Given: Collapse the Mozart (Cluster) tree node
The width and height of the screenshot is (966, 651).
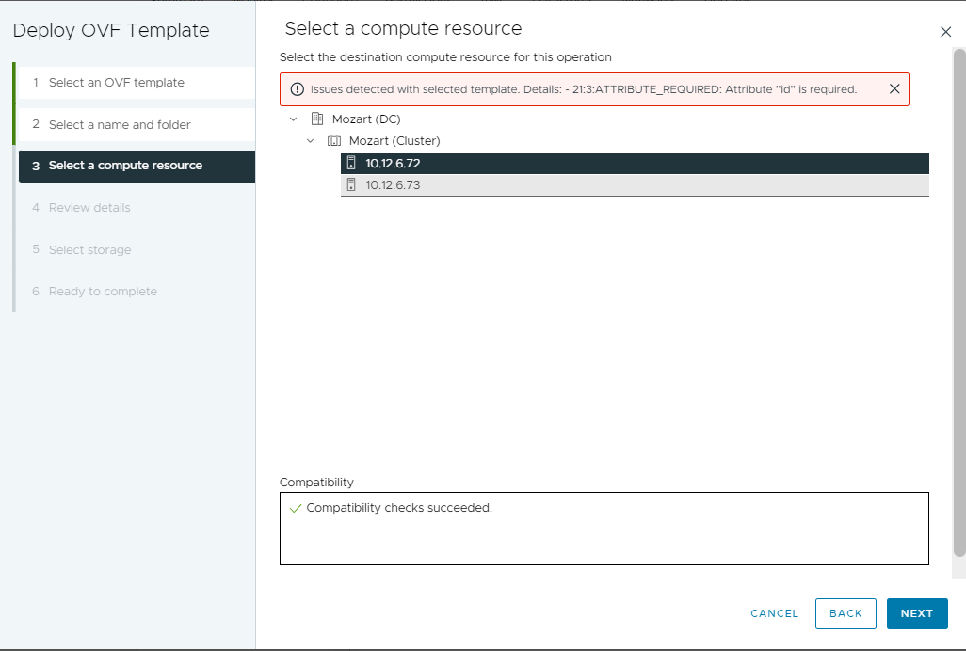Looking at the screenshot, I should click(311, 141).
